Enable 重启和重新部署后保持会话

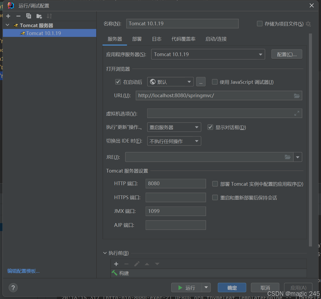tap(215, 198)
